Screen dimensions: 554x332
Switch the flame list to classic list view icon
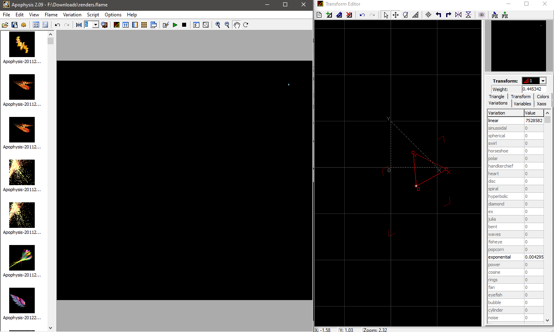click(x=45, y=25)
